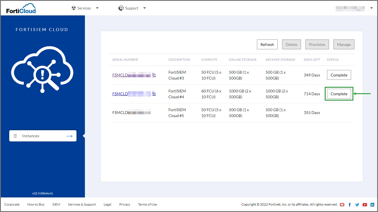Click Complete status for FortiSIEM Cloud #3
Image resolution: width=378 pixels, height=212 pixels.
tap(339, 75)
